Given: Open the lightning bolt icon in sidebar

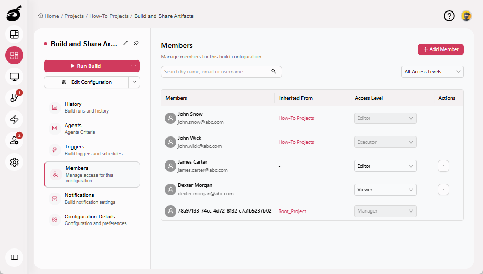Looking at the screenshot, I should [x=14, y=119].
